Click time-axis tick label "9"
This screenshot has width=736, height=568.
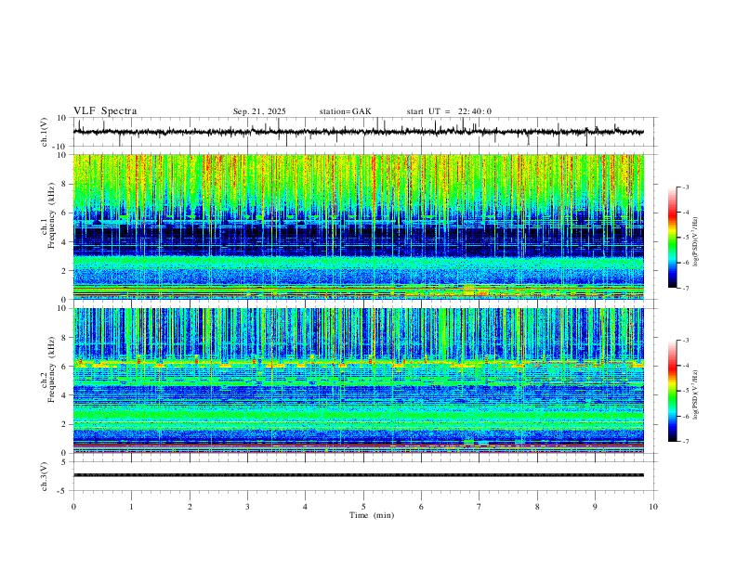pyautogui.click(x=595, y=507)
